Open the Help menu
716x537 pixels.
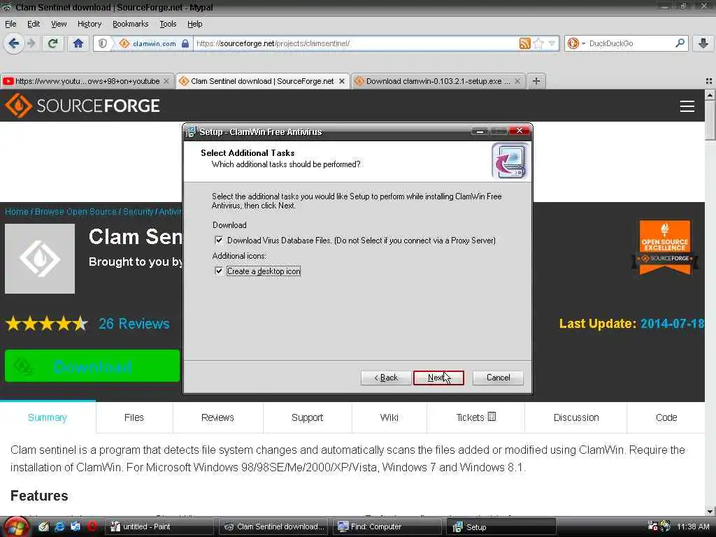pos(194,24)
